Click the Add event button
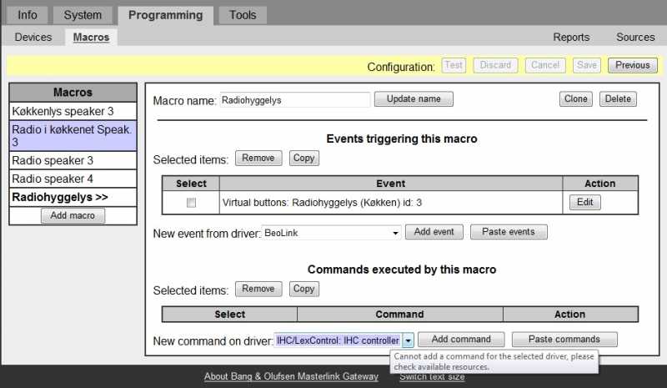The height and width of the screenshot is (388, 667). click(434, 232)
